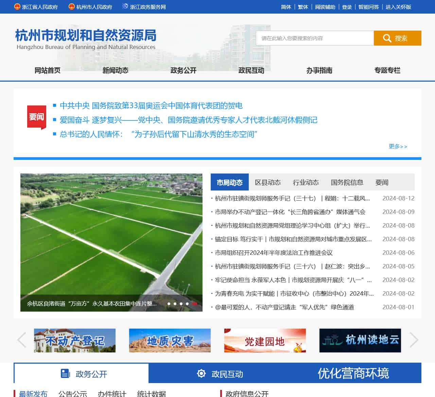This screenshot has height=397, width=435.
Task: Select the second carousel dot
Action: (x=175, y=304)
